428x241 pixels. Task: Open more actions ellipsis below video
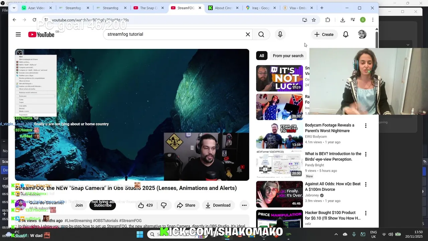[x=244, y=205]
